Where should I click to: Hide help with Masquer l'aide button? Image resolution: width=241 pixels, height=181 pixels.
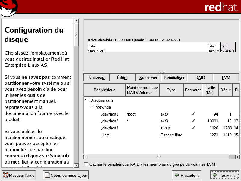coord(19,175)
